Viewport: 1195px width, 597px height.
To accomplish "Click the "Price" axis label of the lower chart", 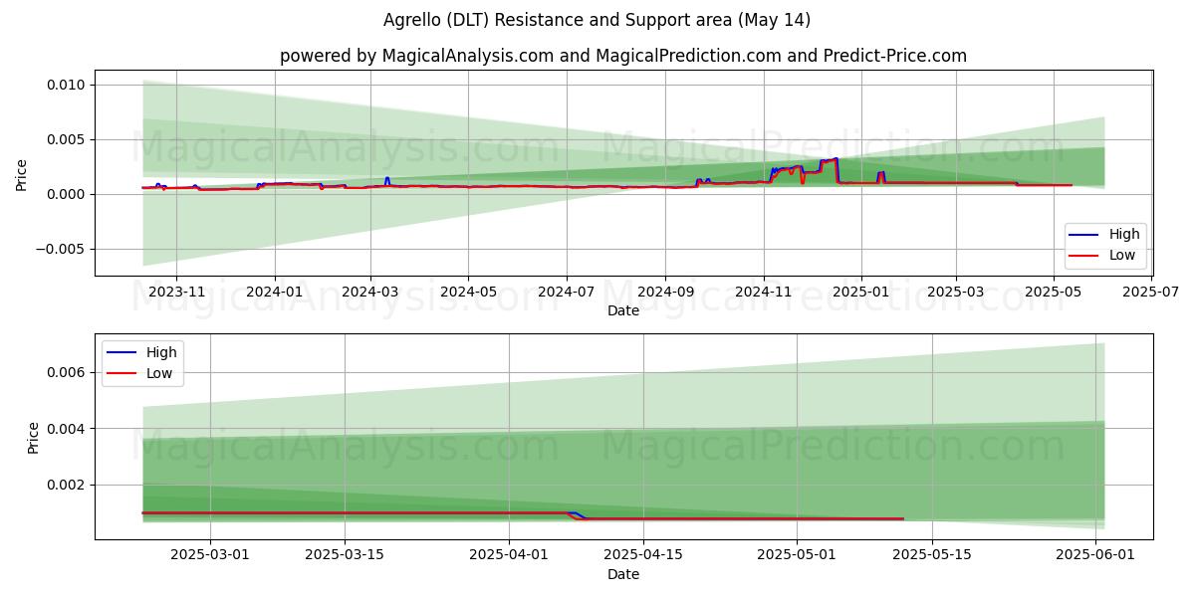I will (34, 437).
